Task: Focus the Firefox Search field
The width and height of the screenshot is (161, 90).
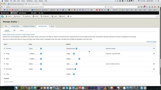Action: point(122,7)
